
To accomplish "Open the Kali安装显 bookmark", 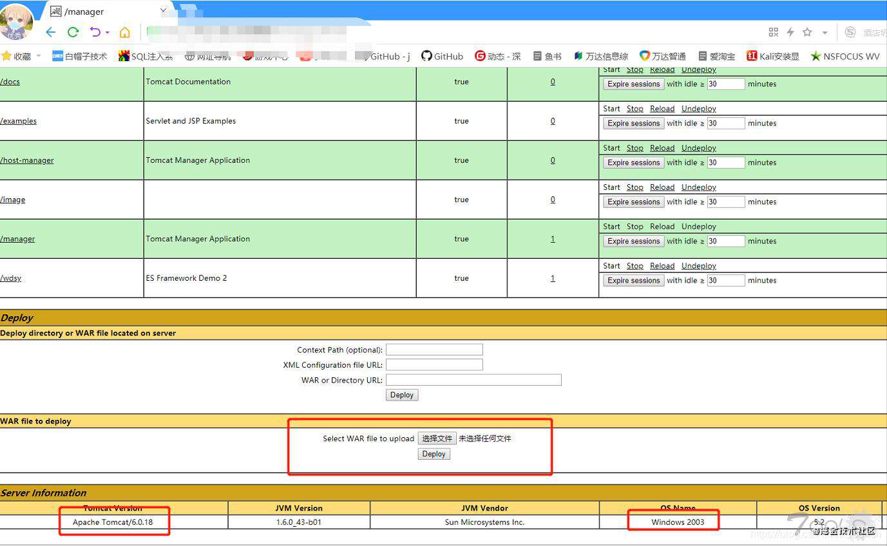I will 773,56.
